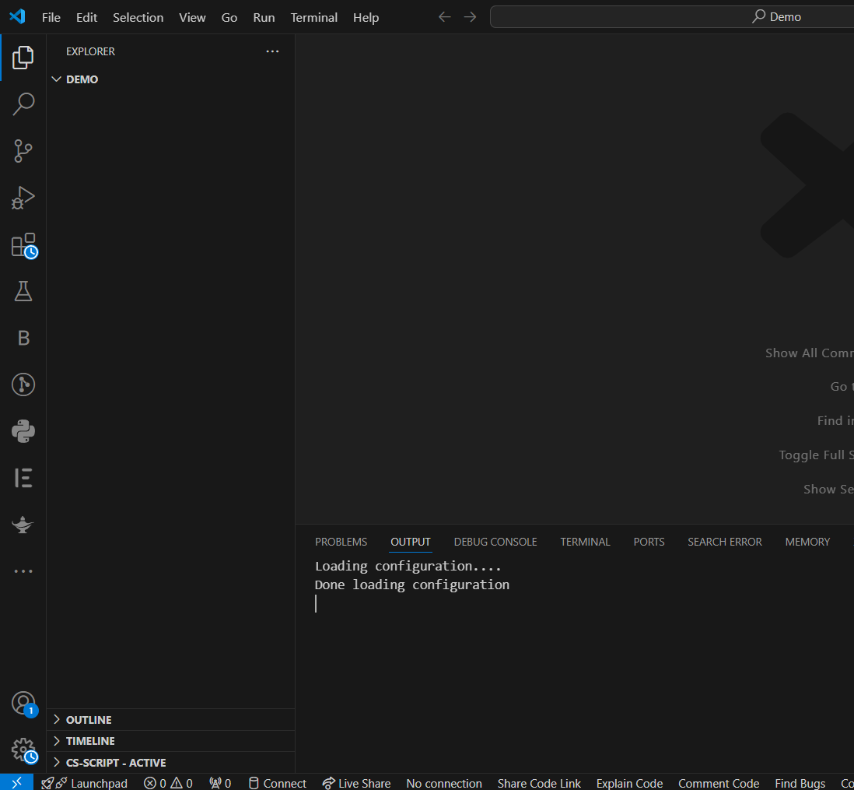Open the Accounts icon with badge

point(23,704)
